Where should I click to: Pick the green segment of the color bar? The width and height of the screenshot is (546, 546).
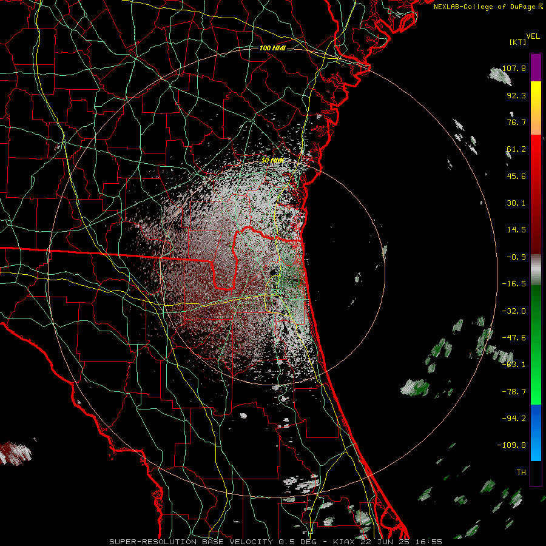[536, 345]
